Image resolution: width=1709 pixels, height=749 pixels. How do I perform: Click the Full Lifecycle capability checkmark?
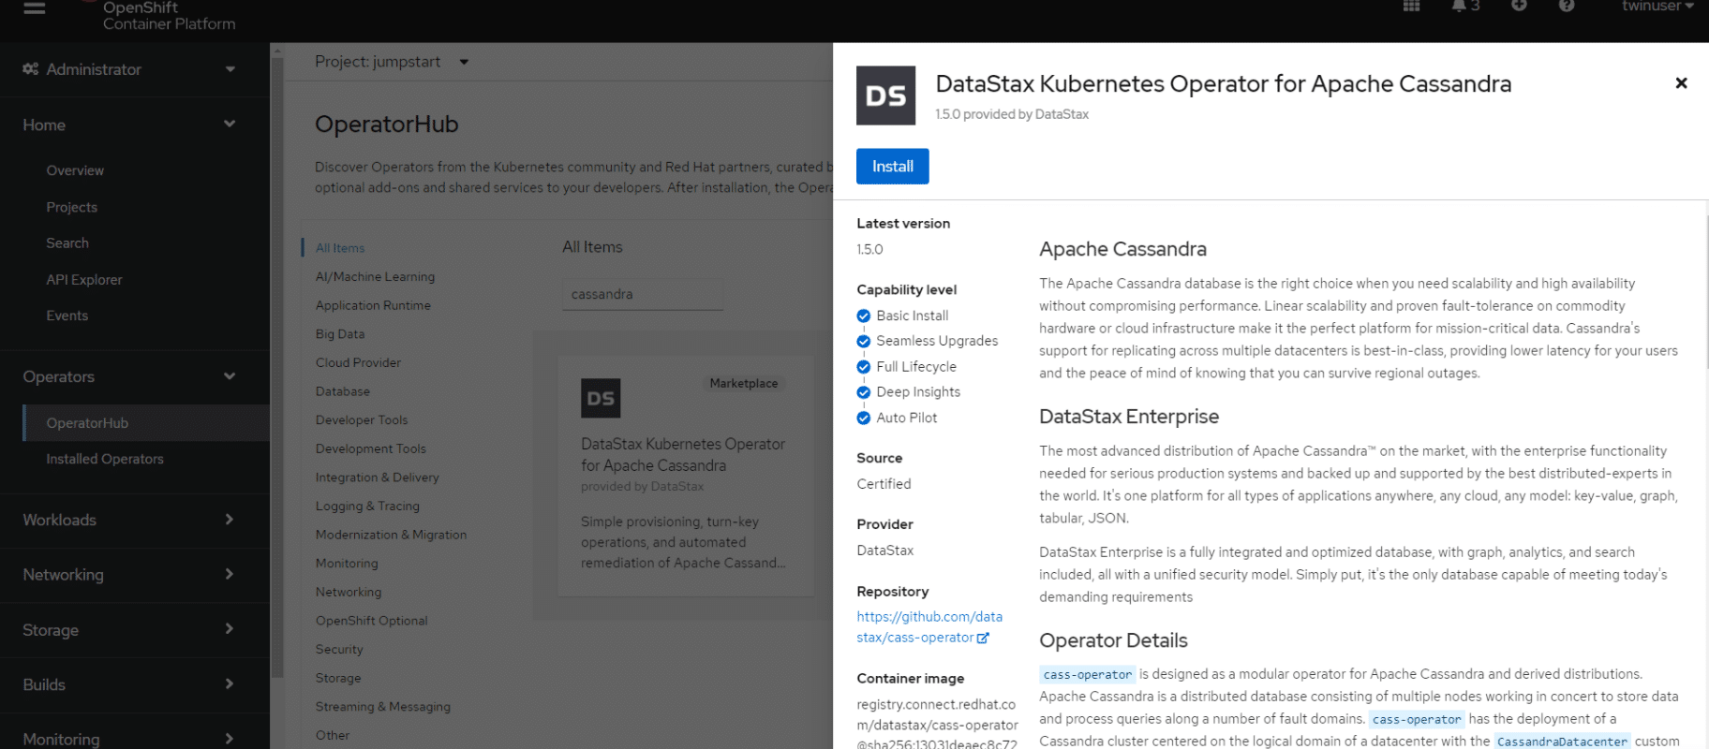864,367
